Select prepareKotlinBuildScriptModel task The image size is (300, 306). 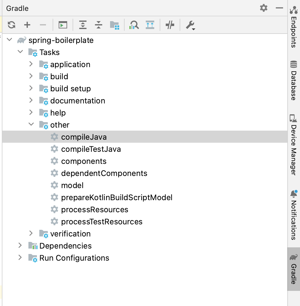pyautogui.click(x=145, y=197)
